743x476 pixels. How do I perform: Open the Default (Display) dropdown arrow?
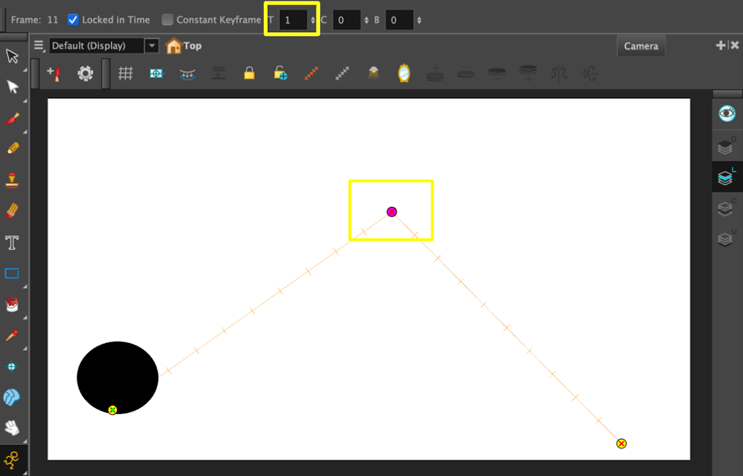(151, 46)
